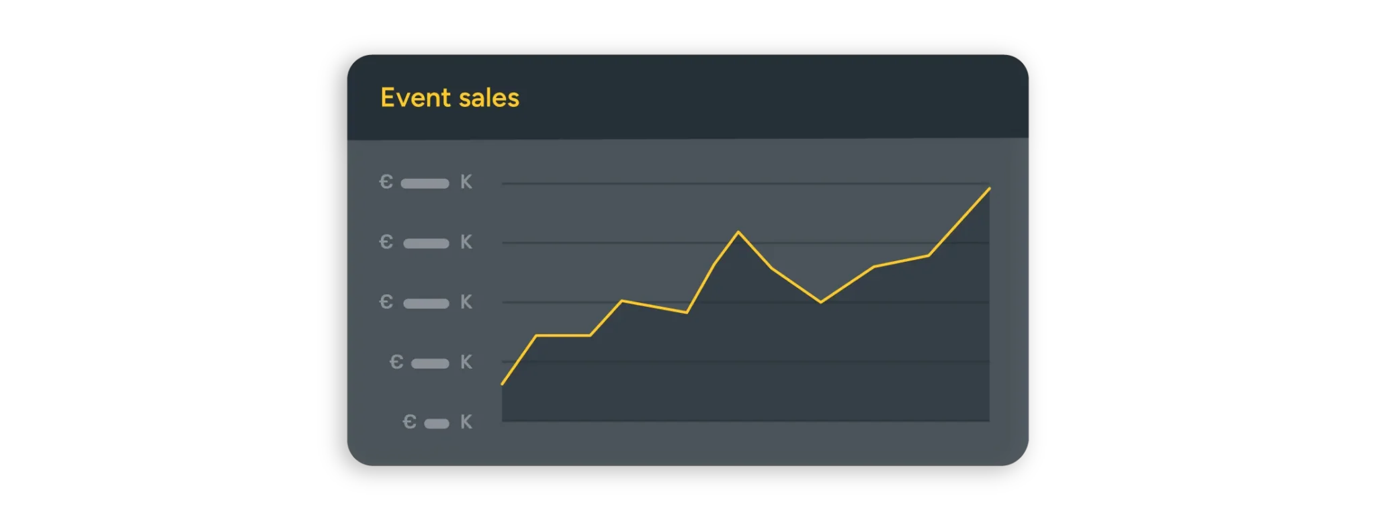Image resolution: width=1376 pixels, height=521 pixels.
Task: Click the lowest valley after the middle peak
Action: coord(820,302)
